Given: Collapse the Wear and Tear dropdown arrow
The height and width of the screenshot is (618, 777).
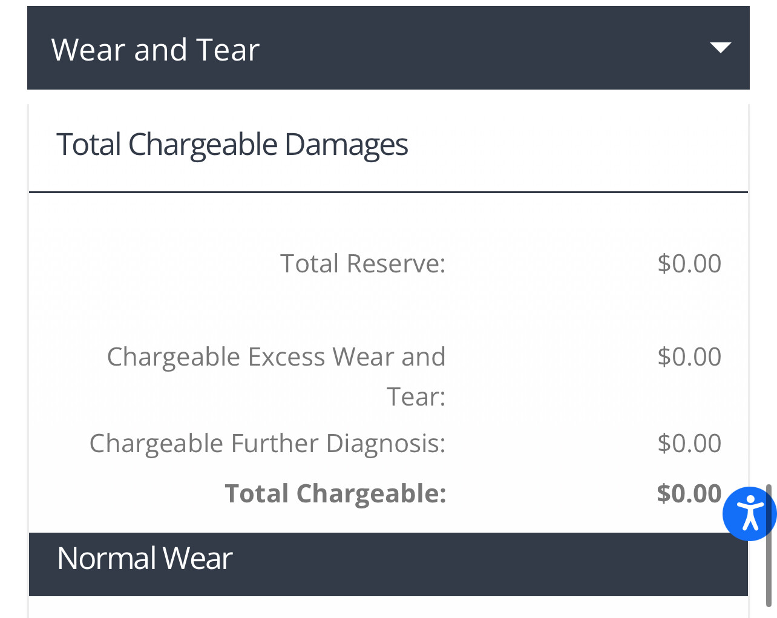Looking at the screenshot, I should coord(720,48).
